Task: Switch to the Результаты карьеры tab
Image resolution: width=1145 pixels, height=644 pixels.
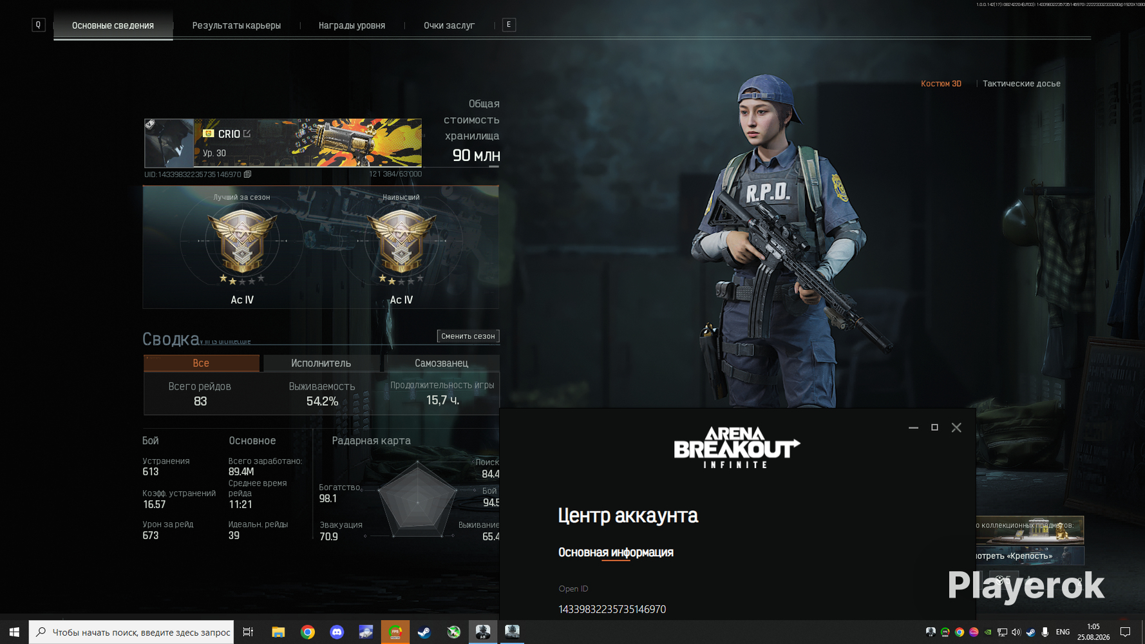Action: click(236, 25)
